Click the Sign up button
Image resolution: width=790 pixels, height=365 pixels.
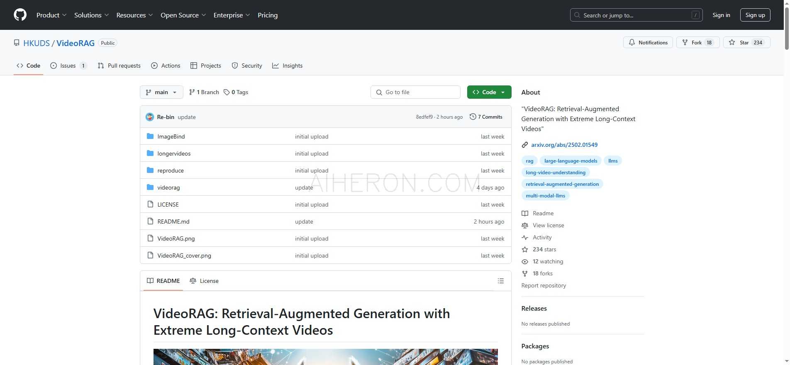tap(755, 15)
